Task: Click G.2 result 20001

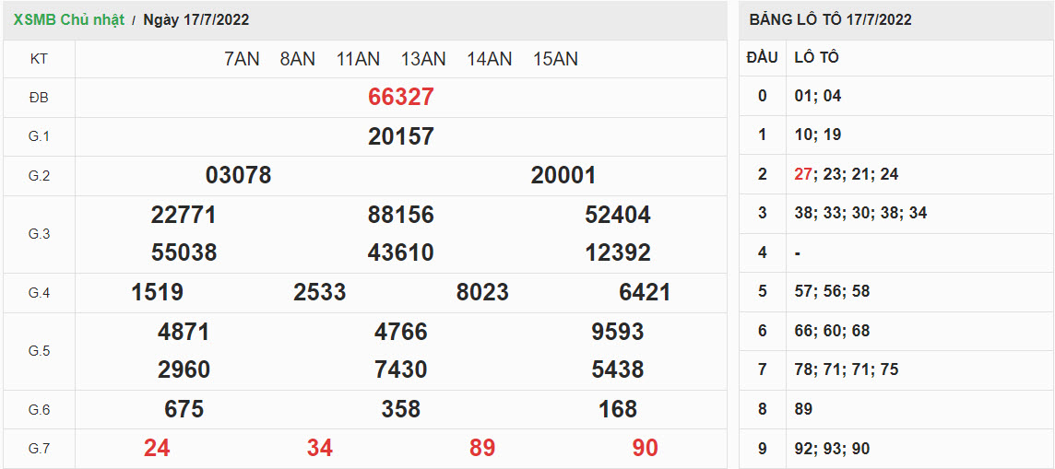Action: 563,175
